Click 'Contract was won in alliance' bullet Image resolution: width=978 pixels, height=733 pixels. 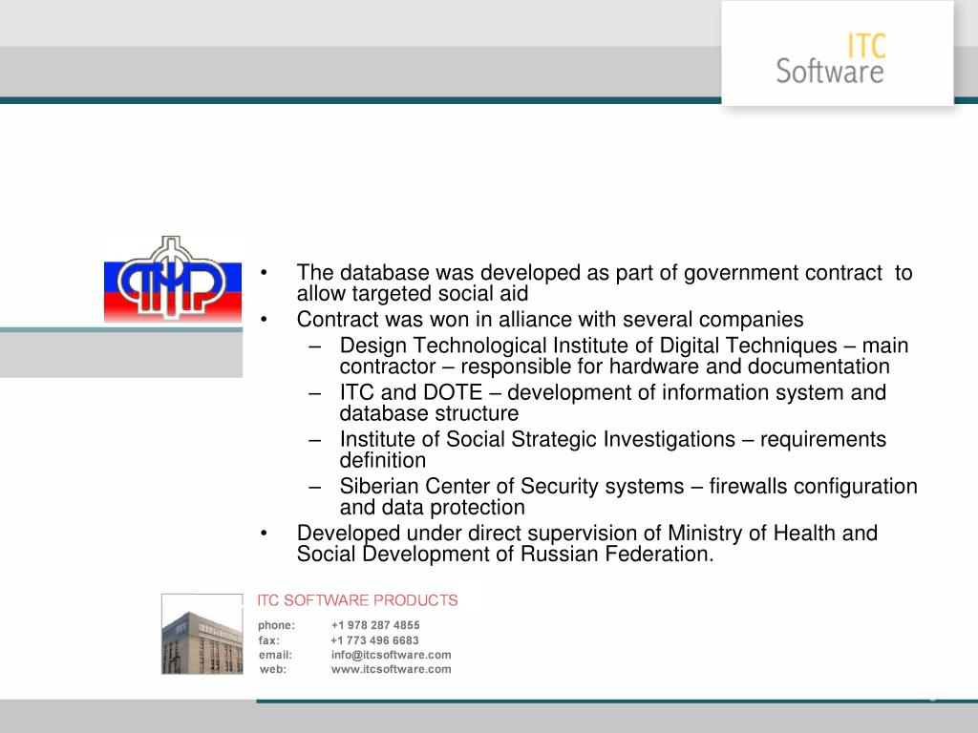[550, 319]
